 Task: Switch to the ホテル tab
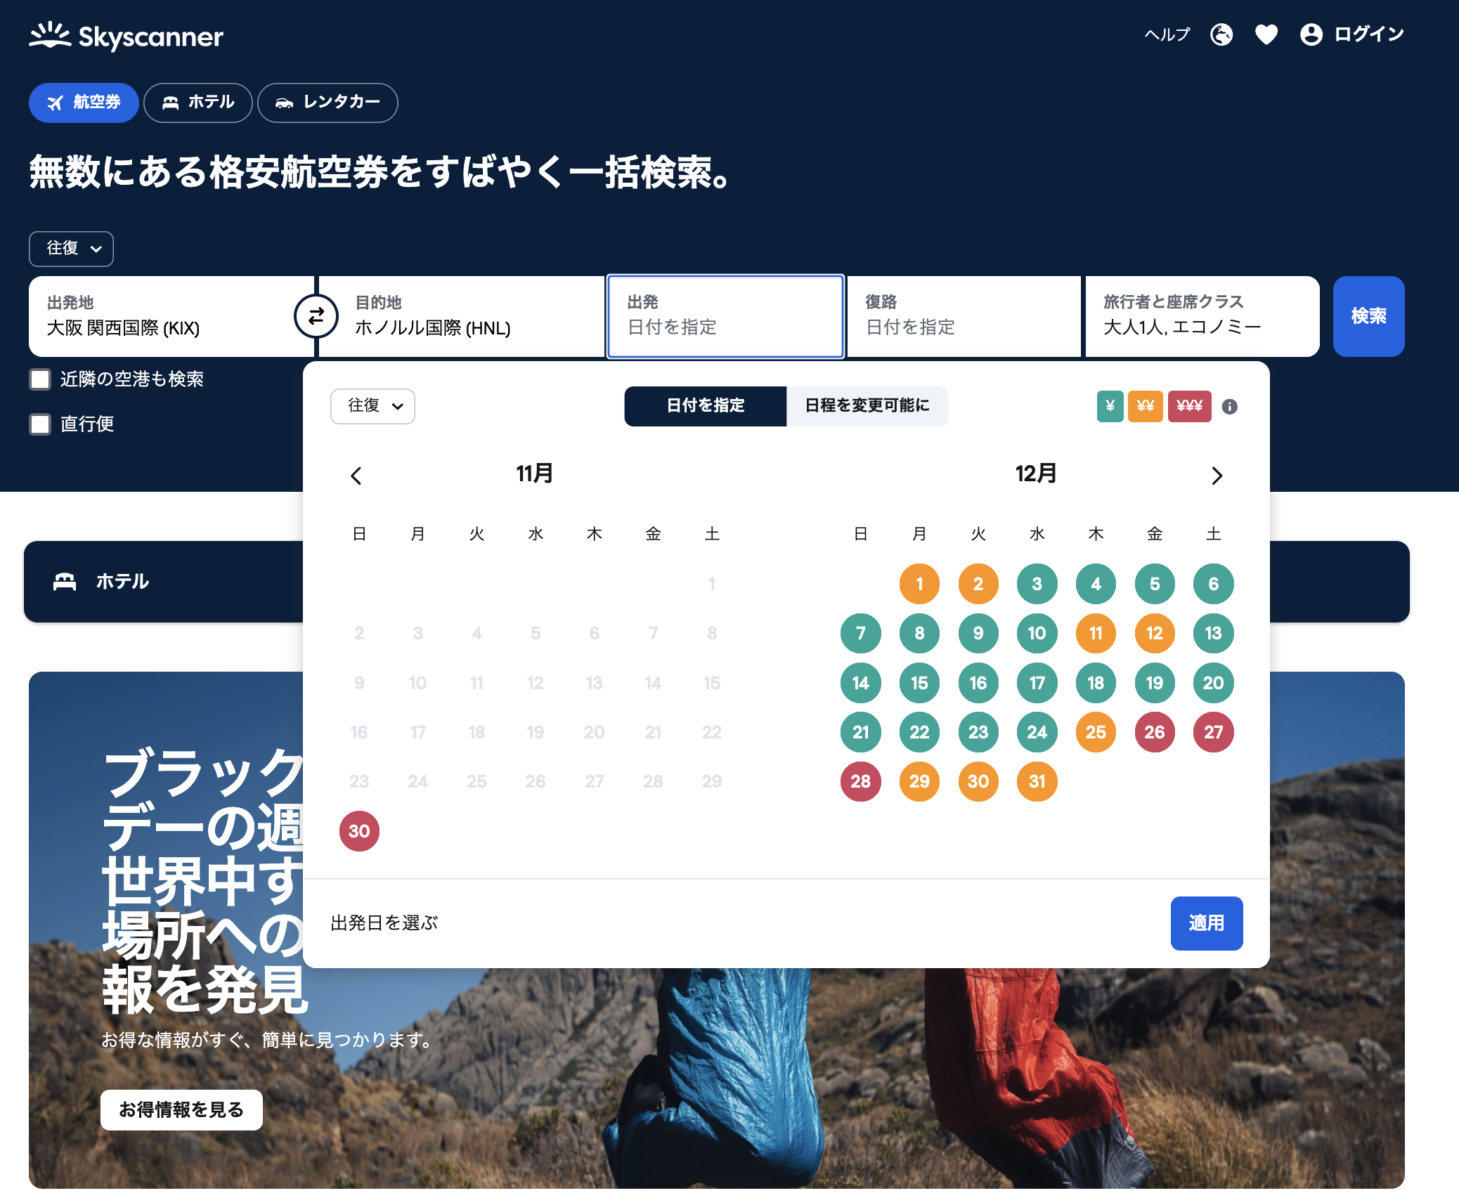[198, 103]
